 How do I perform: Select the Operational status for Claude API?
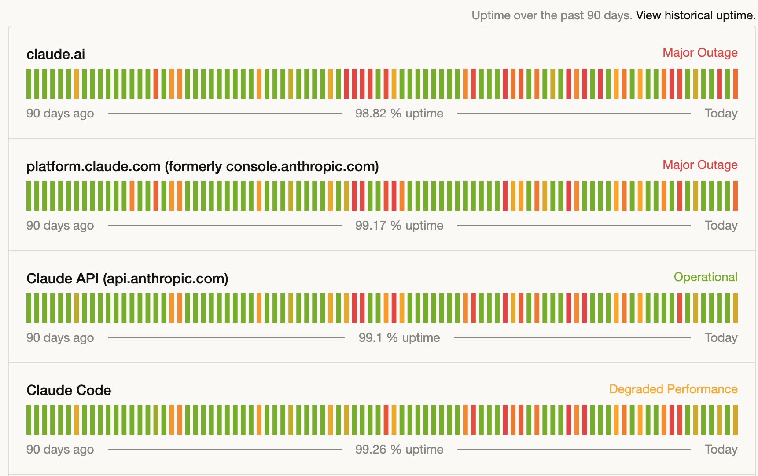(706, 277)
